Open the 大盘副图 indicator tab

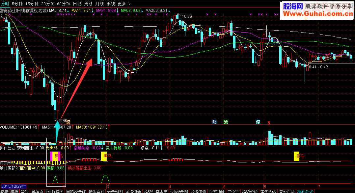115,191
